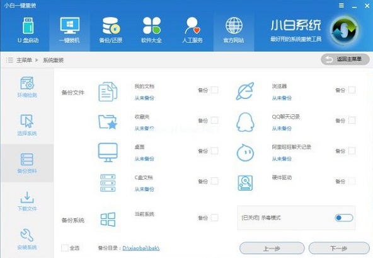Click 主菜单 in the breadcrumb
This screenshot has width=373, height=258.
click(x=24, y=60)
